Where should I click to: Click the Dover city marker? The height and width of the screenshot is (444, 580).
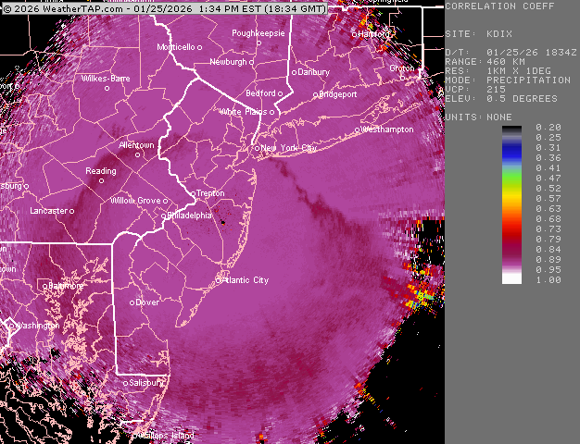pos(132,302)
